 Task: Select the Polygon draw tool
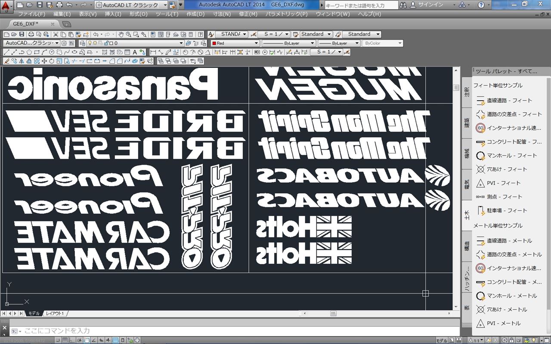click(29, 52)
